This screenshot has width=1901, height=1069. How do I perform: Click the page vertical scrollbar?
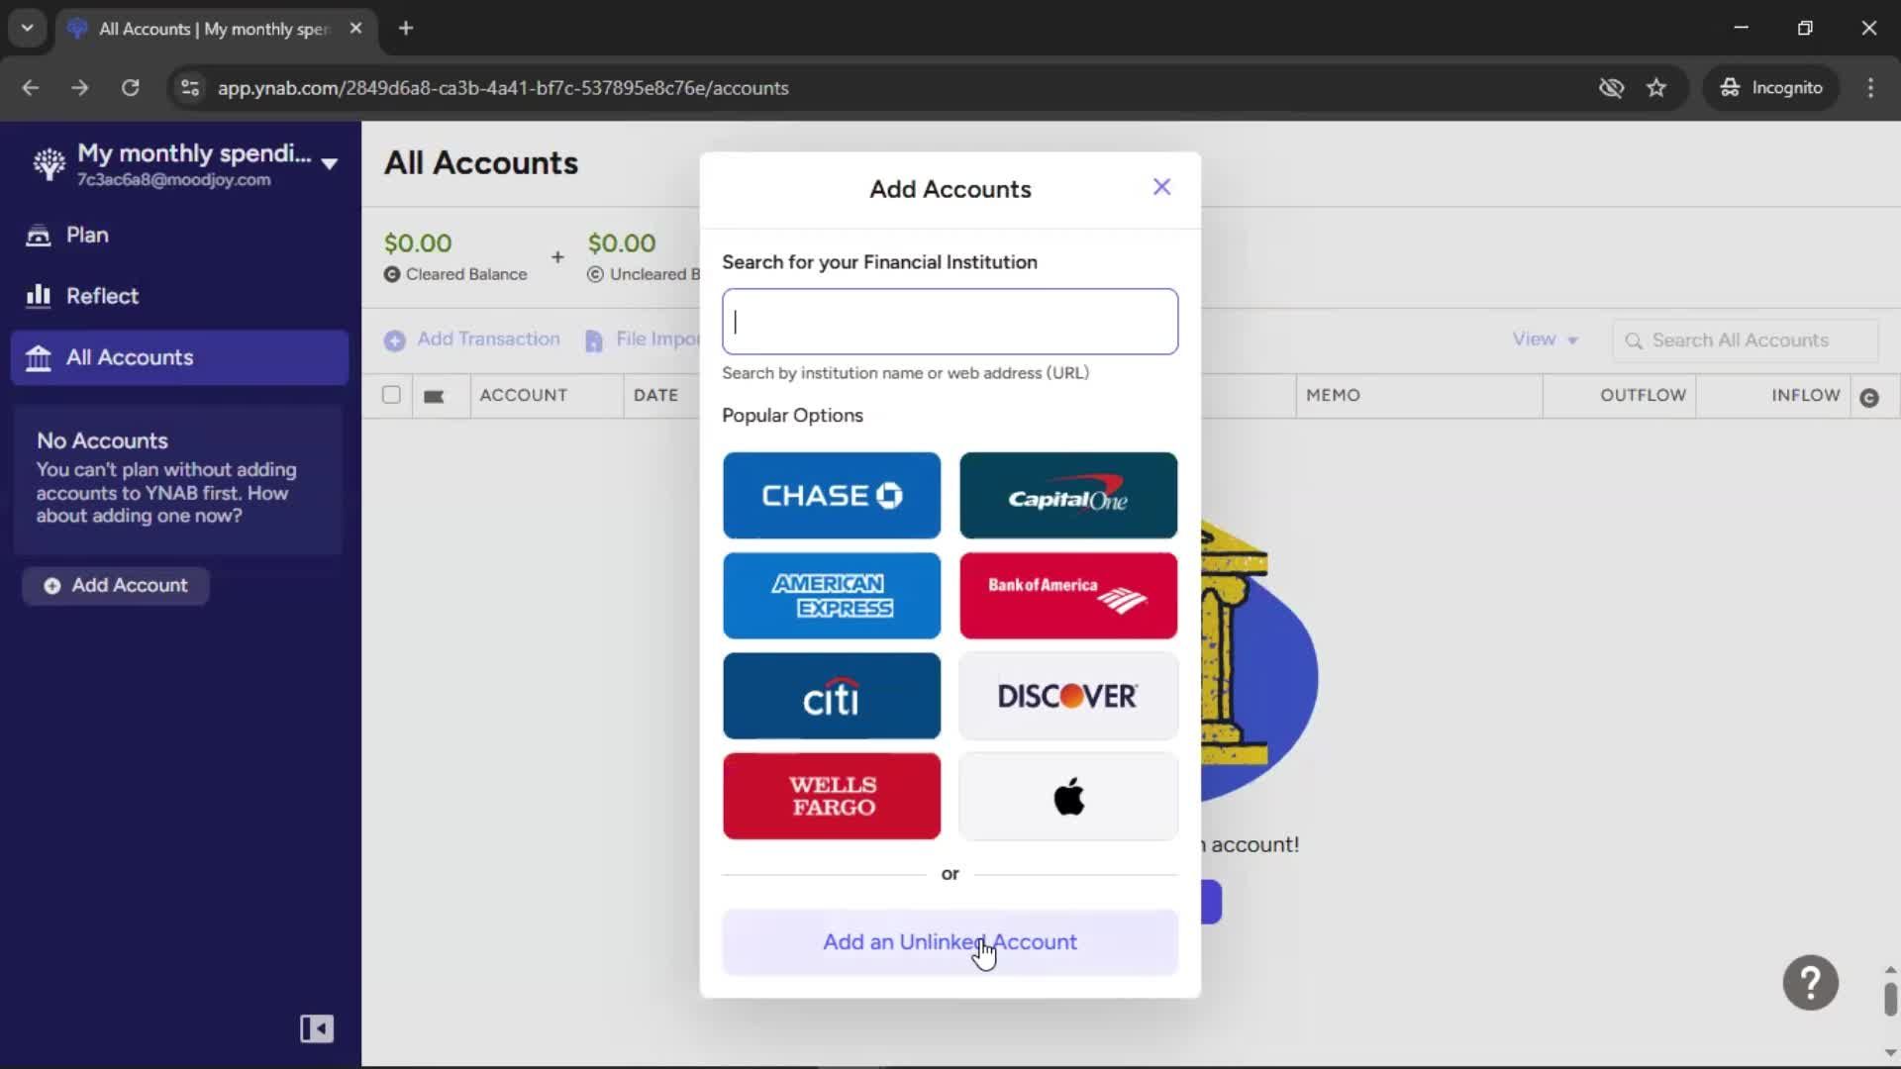pyautogui.click(x=1890, y=1000)
